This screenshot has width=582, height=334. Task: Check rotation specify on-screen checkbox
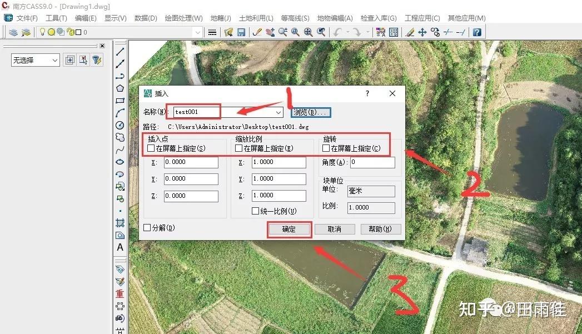click(326, 148)
